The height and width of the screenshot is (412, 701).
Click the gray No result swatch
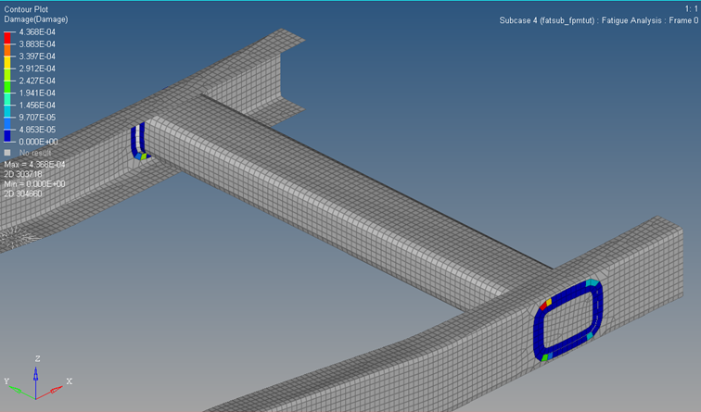click(x=7, y=152)
